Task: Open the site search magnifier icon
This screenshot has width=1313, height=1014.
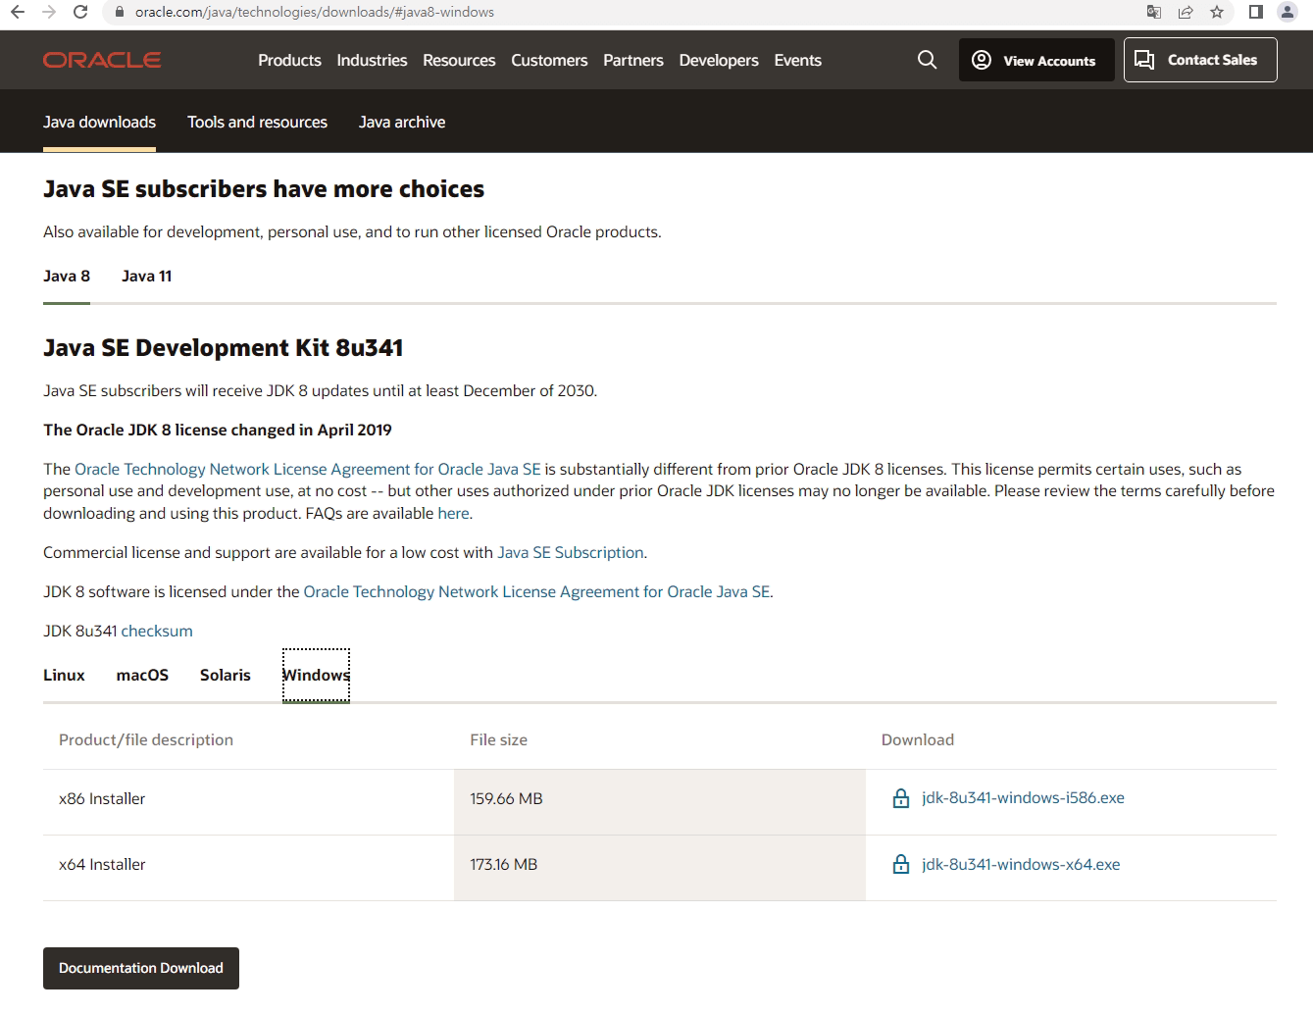Action: click(927, 60)
